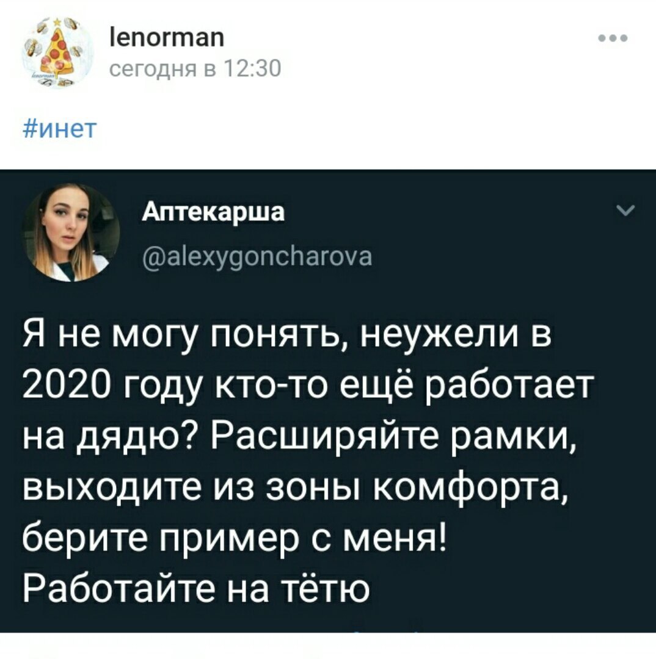Open lenorman's pizza avatar
Image resolution: width=656 pixels, height=659 pixels.
[57, 52]
